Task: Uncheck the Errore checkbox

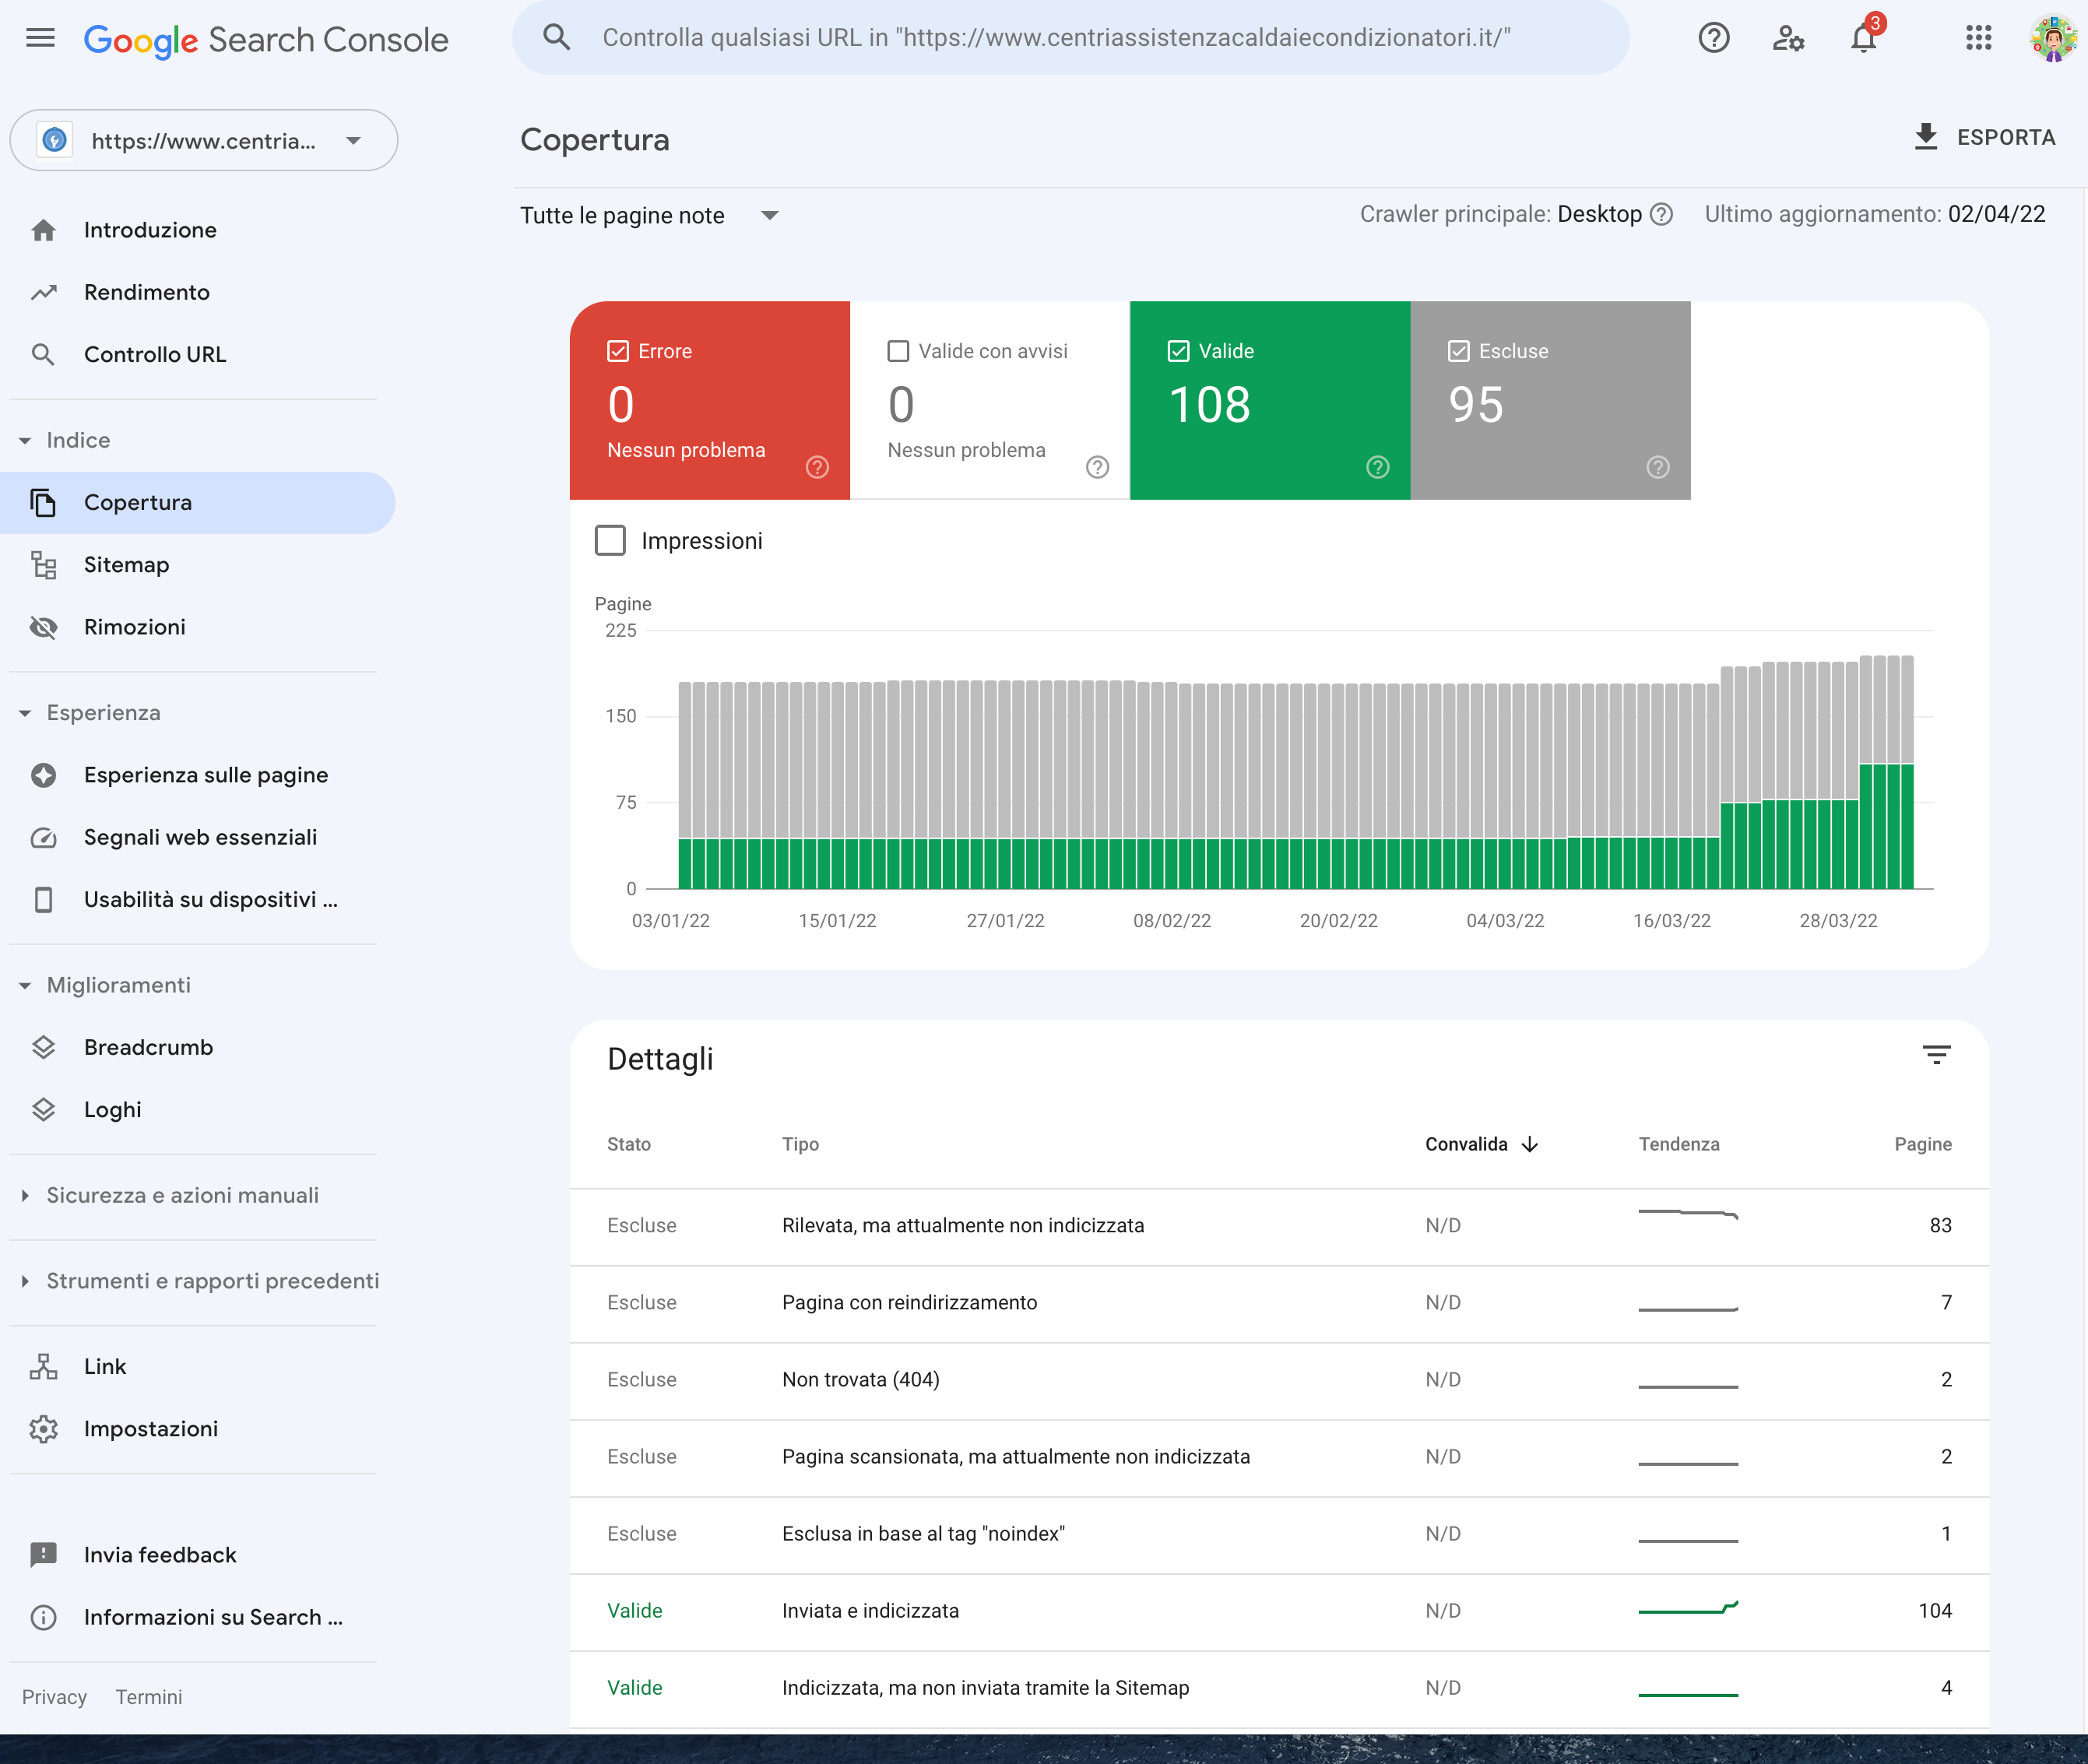Action: (618, 351)
